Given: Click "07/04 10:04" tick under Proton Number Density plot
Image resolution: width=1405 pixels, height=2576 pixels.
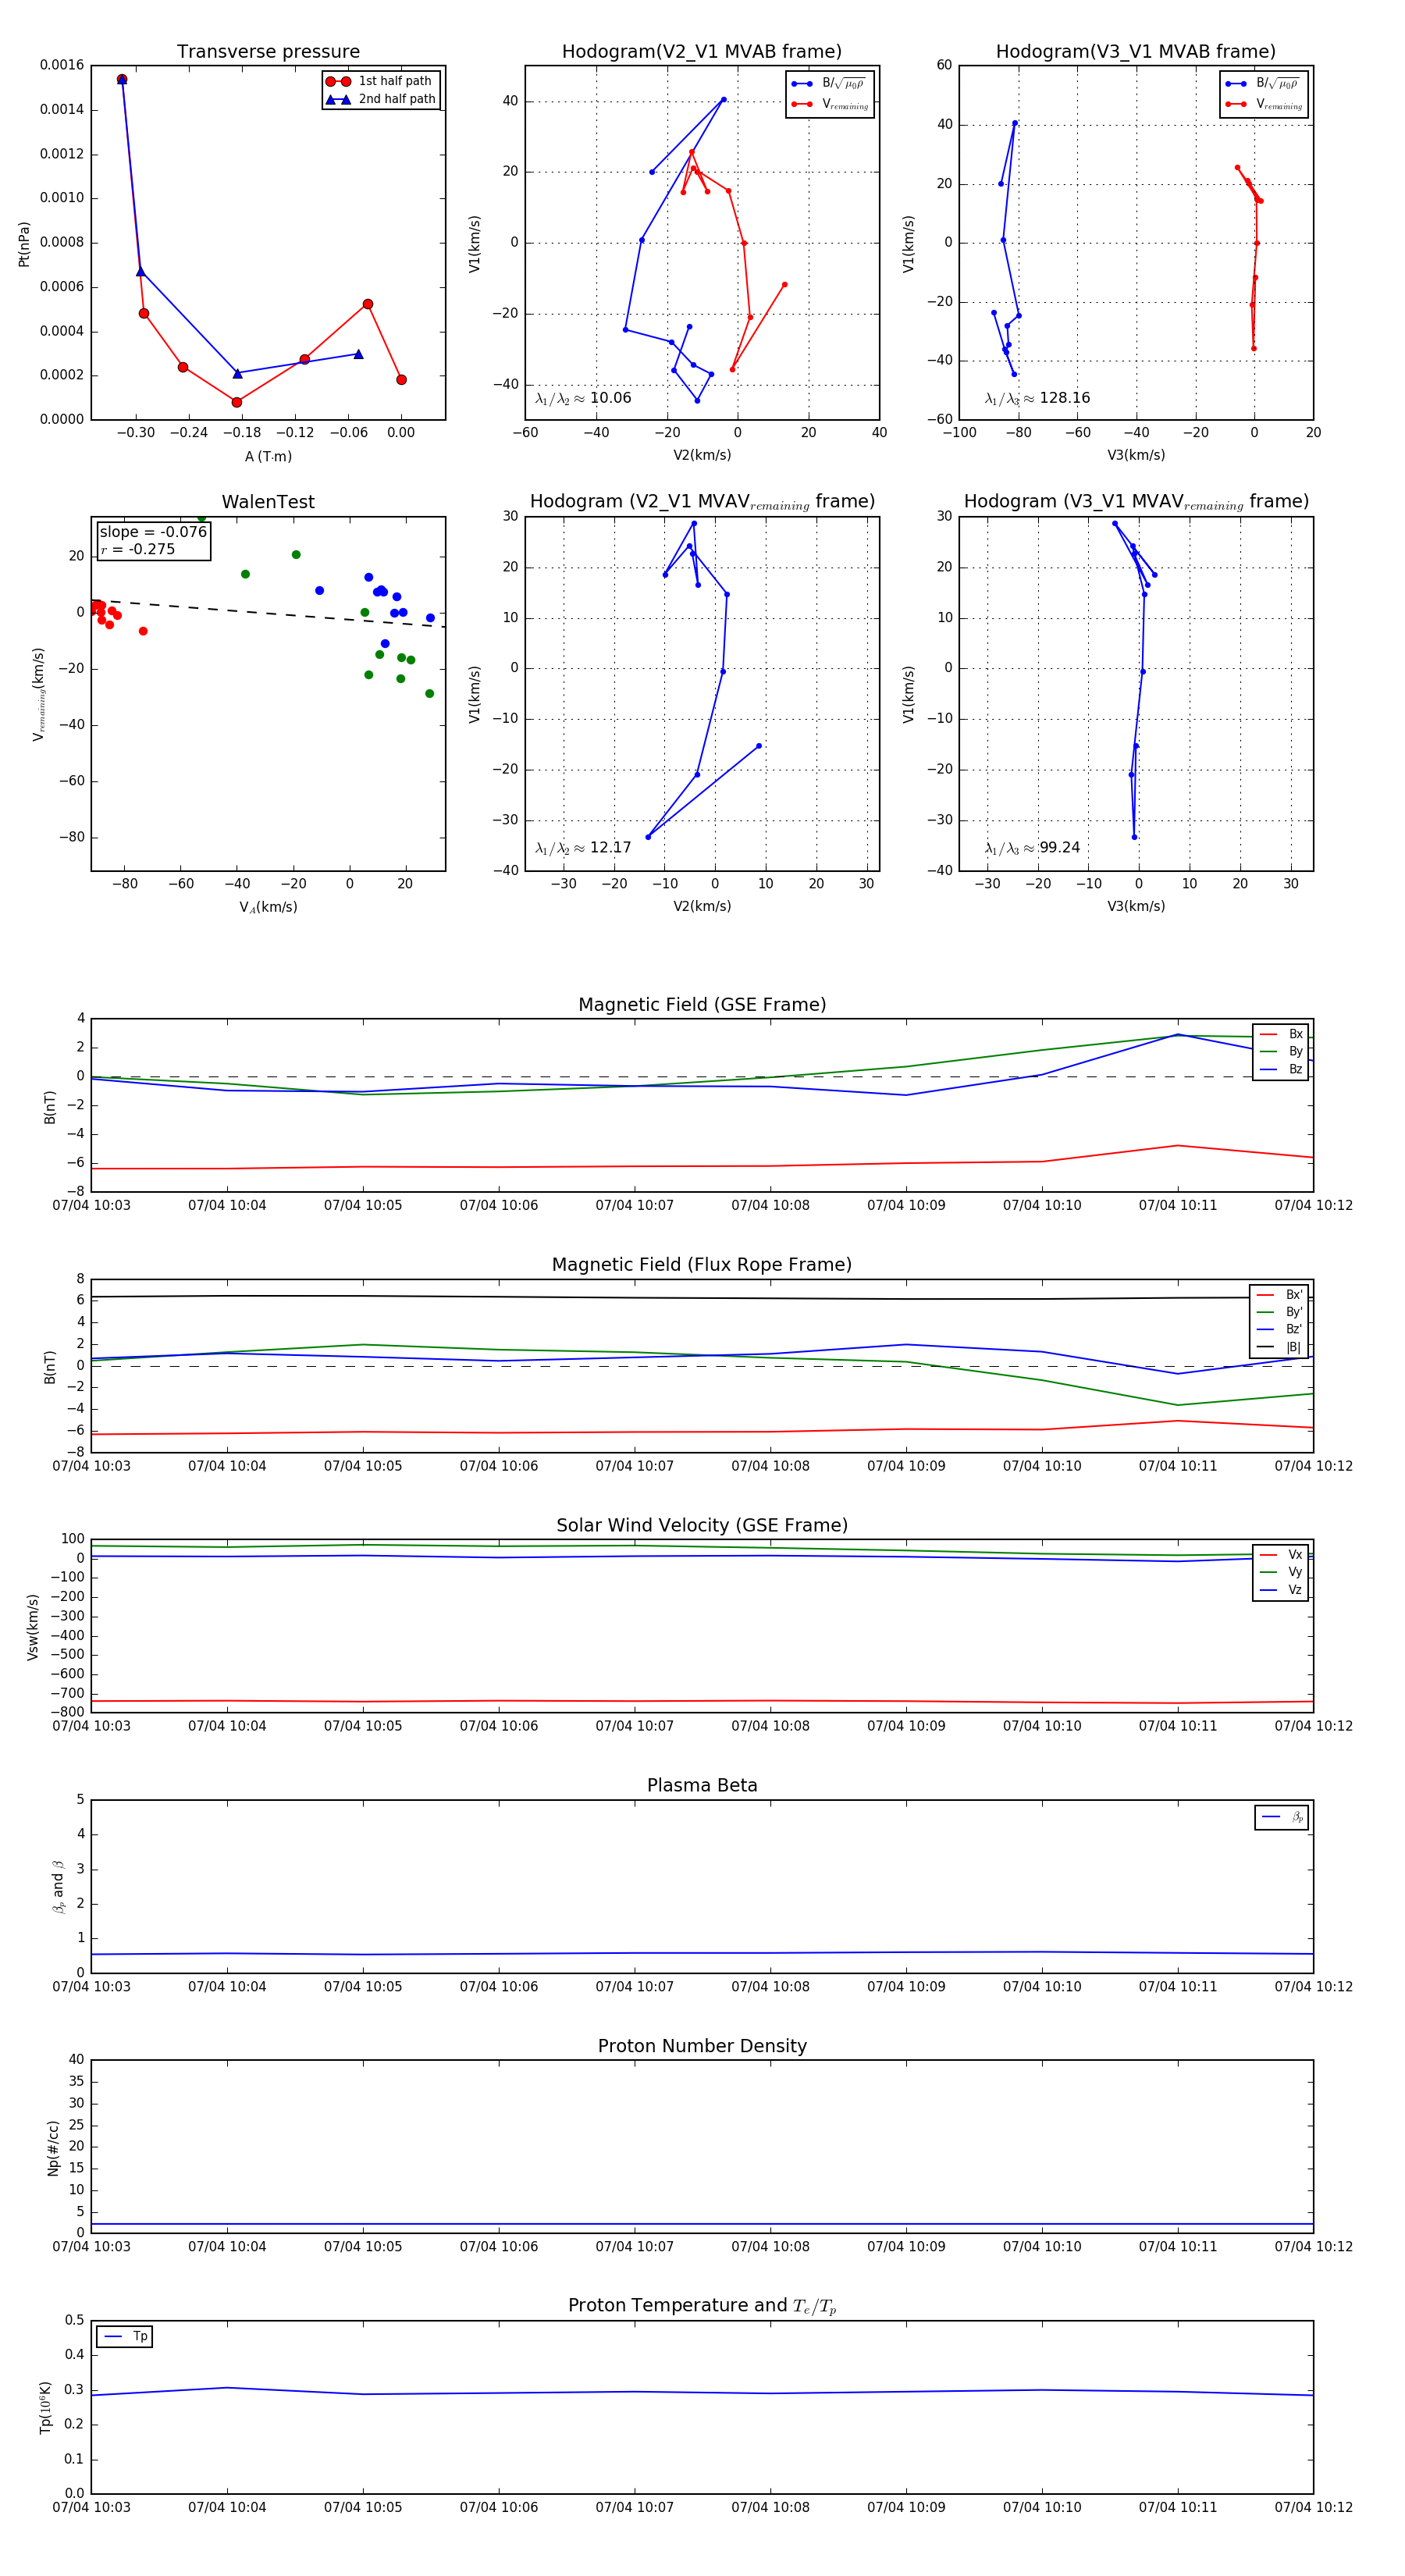Looking at the screenshot, I should click(x=227, y=2246).
